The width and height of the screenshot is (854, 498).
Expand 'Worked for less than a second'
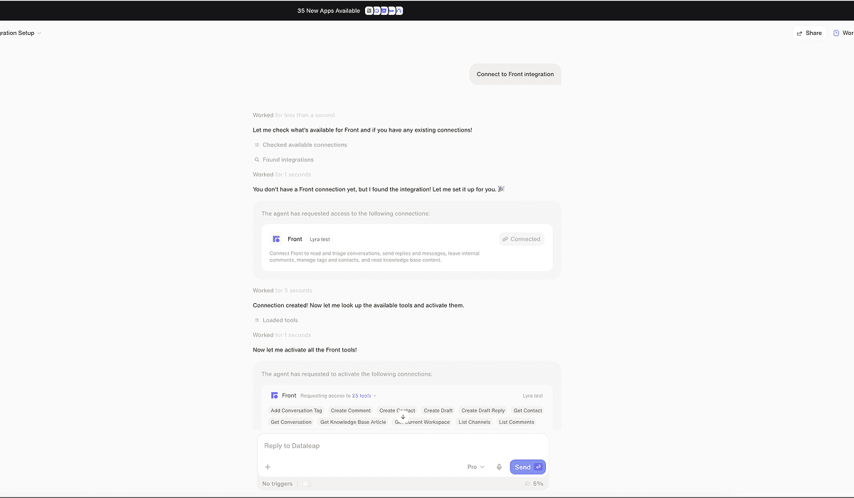point(293,115)
